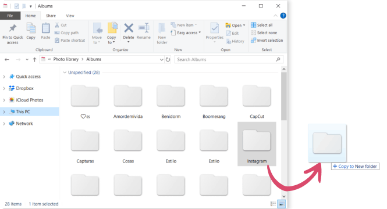
Task: Click Paste shortcut command
Action: point(70,41)
